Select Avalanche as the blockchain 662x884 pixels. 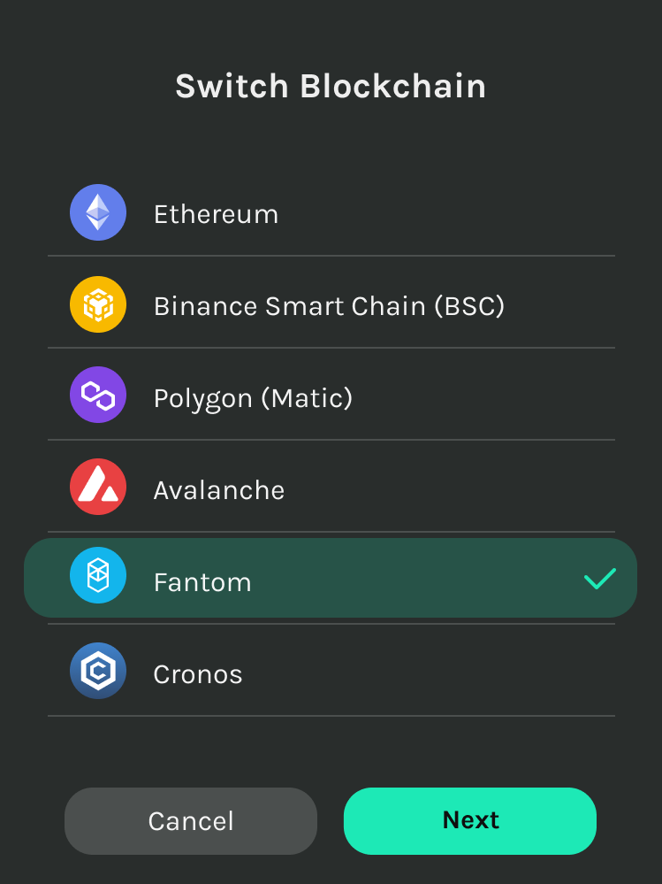(x=219, y=490)
